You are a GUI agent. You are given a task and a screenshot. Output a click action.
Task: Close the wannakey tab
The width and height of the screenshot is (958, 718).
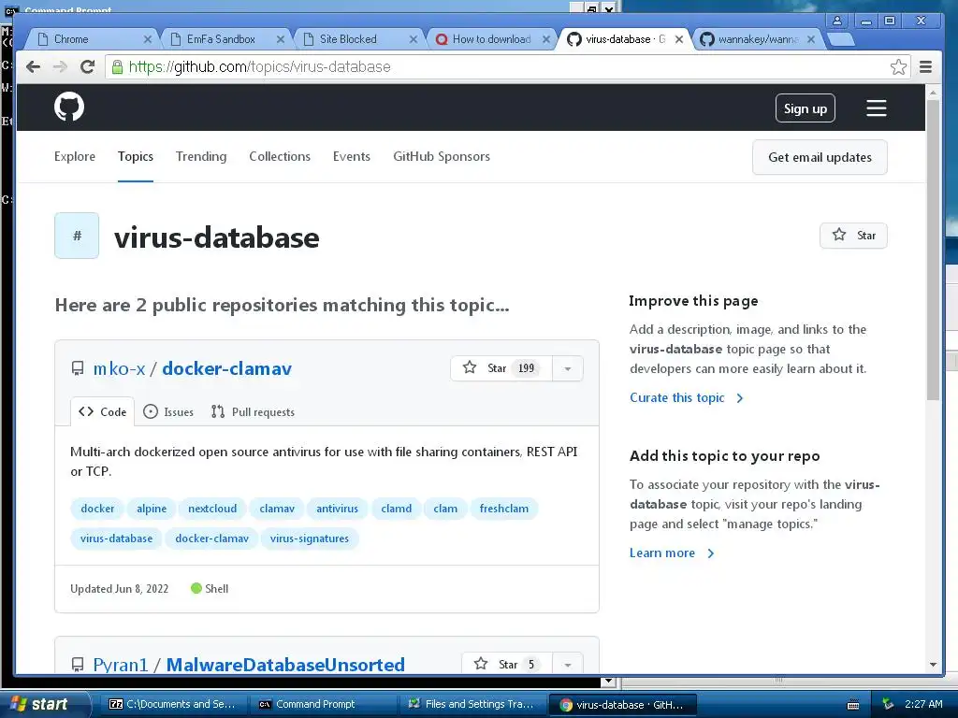point(811,39)
